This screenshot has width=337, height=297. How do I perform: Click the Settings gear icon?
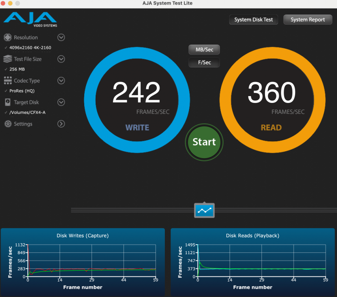coord(8,124)
